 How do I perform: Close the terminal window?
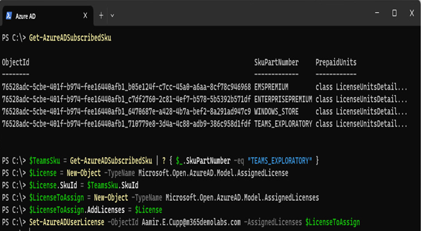pos(411,13)
